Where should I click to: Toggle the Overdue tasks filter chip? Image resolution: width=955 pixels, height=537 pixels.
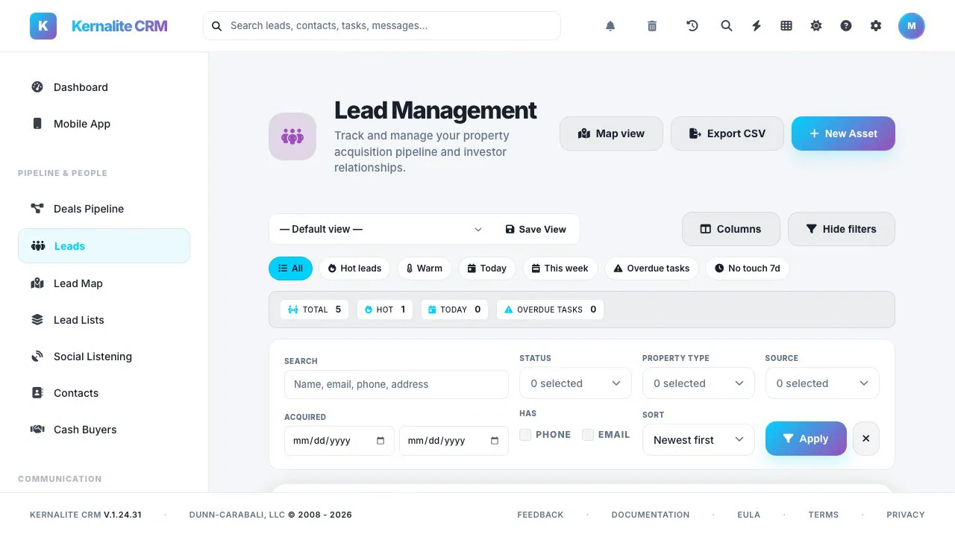(651, 268)
